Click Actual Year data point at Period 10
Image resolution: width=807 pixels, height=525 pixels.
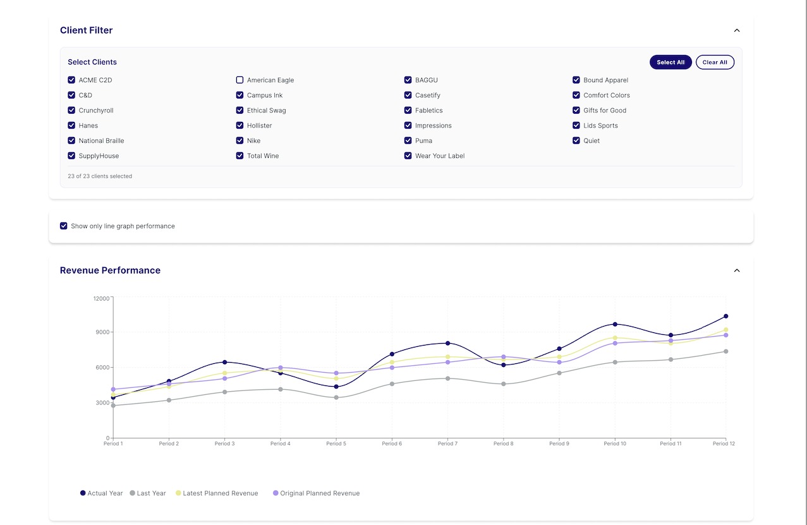pyautogui.click(x=615, y=324)
